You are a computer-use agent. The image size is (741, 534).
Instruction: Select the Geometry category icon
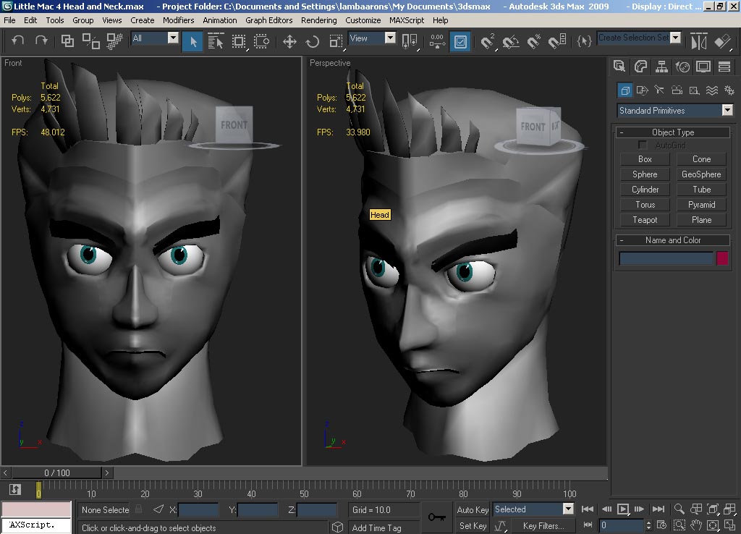coord(624,90)
